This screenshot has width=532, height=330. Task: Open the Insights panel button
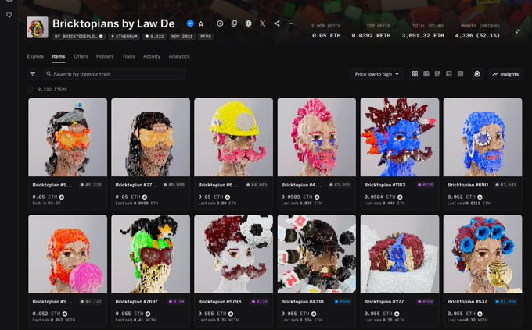tap(505, 74)
